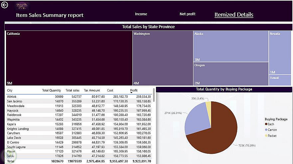The image size is (293, 164).
Task: Select the California treemap tile
Action: click(69, 58)
